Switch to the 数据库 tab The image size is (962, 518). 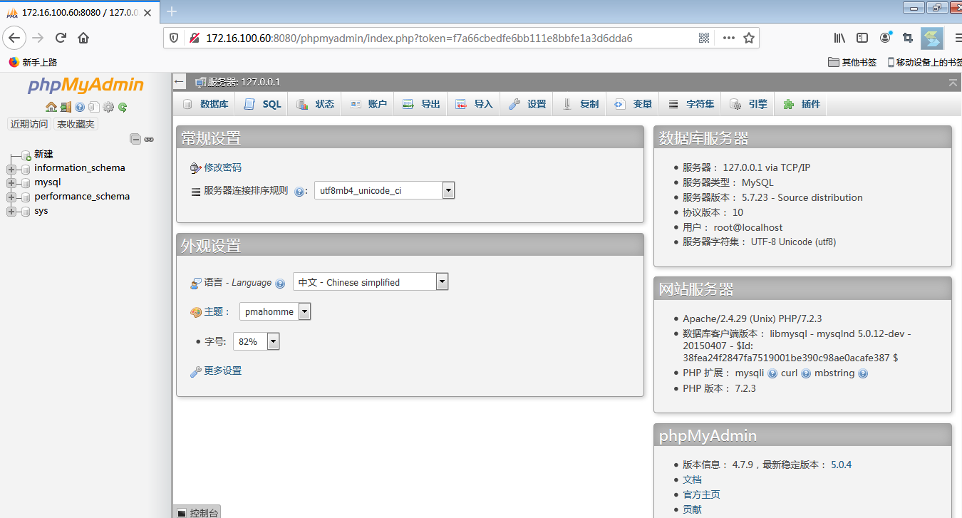click(x=206, y=104)
